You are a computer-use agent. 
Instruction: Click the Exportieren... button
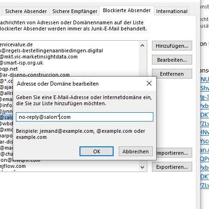172,167
